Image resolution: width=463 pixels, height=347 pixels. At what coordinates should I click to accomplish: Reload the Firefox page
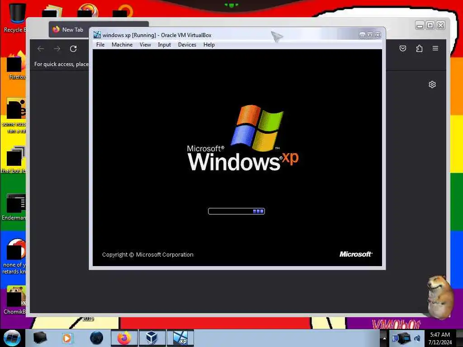coord(73,49)
